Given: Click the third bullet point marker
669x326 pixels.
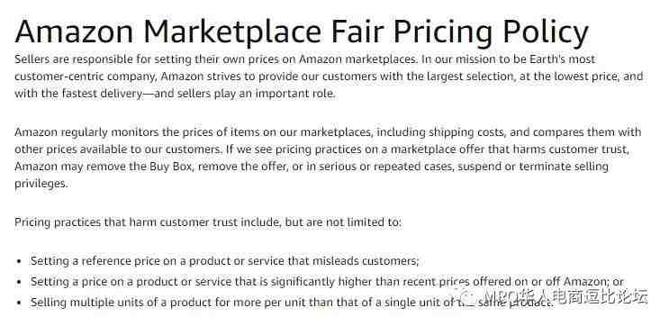Looking at the screenshot, I should (x=18, y=303).
